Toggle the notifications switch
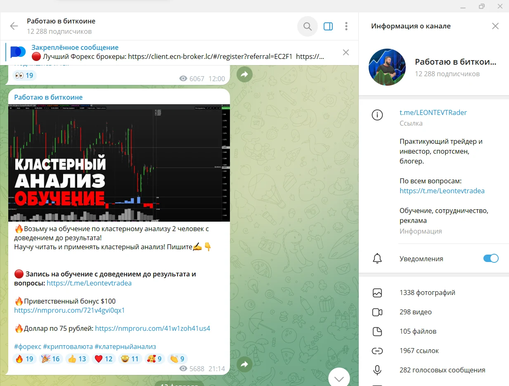509x386 pixels. point(491,259)
